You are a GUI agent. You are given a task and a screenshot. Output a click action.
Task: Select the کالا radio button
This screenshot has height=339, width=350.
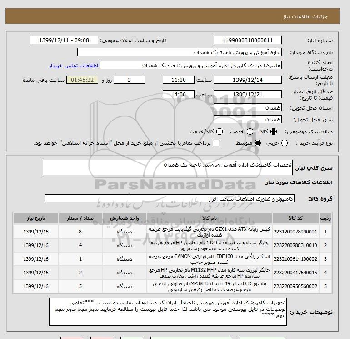[274, 132]
